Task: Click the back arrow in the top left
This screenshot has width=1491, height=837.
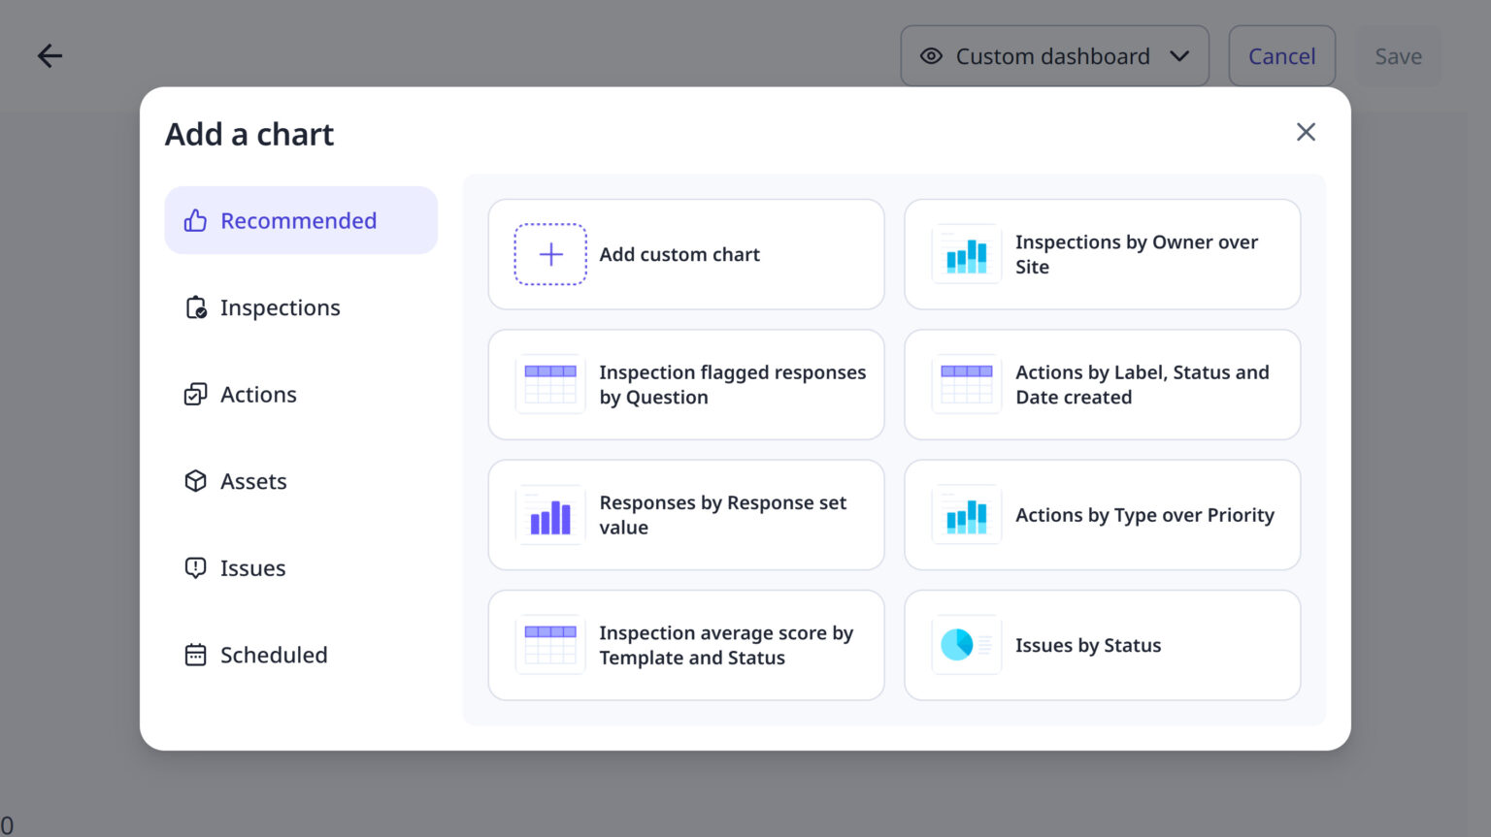Action: (x=50, y=55)
